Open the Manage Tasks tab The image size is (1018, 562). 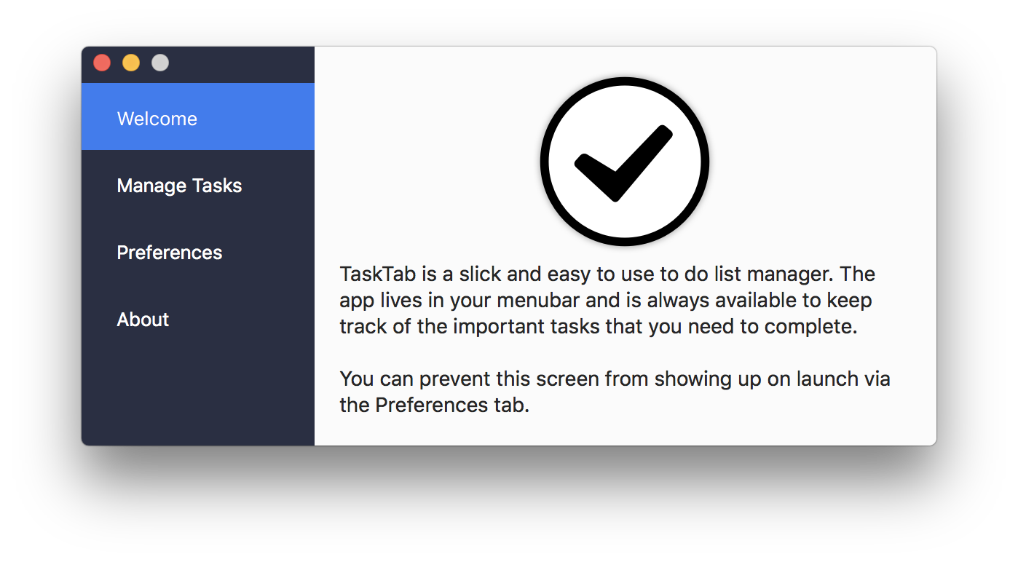[198, 186]
